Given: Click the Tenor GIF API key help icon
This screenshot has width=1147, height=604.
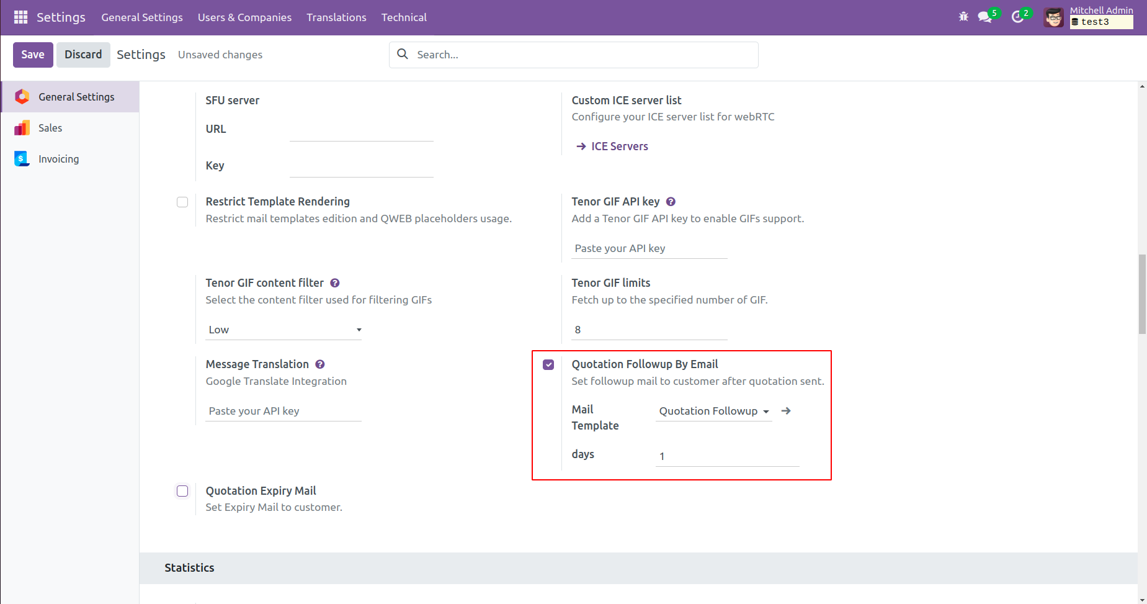Looking at the screenshot, I should click(671, 202).
